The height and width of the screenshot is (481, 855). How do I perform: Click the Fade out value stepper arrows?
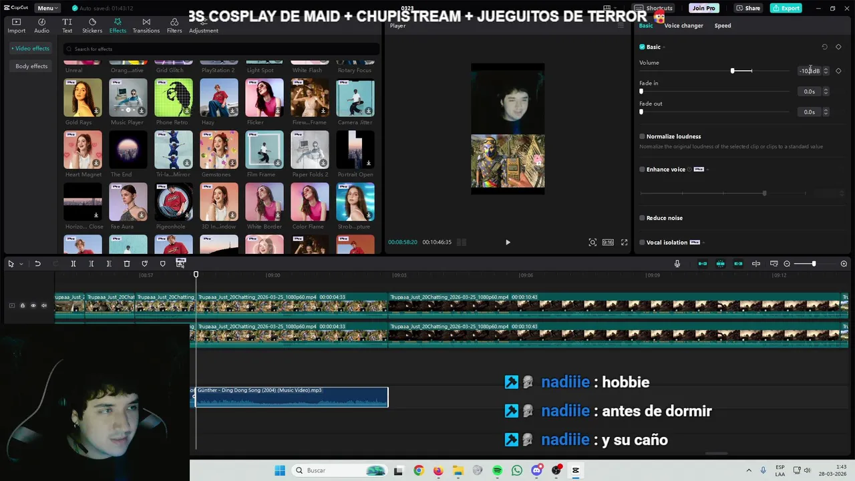(x=826, y=112)
